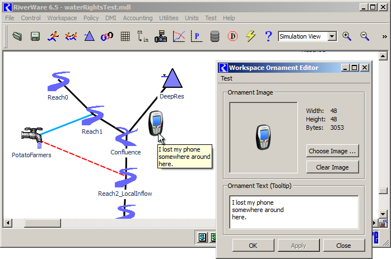Select the Reach1 river object
391x259 pixels.
click(93, 115)
